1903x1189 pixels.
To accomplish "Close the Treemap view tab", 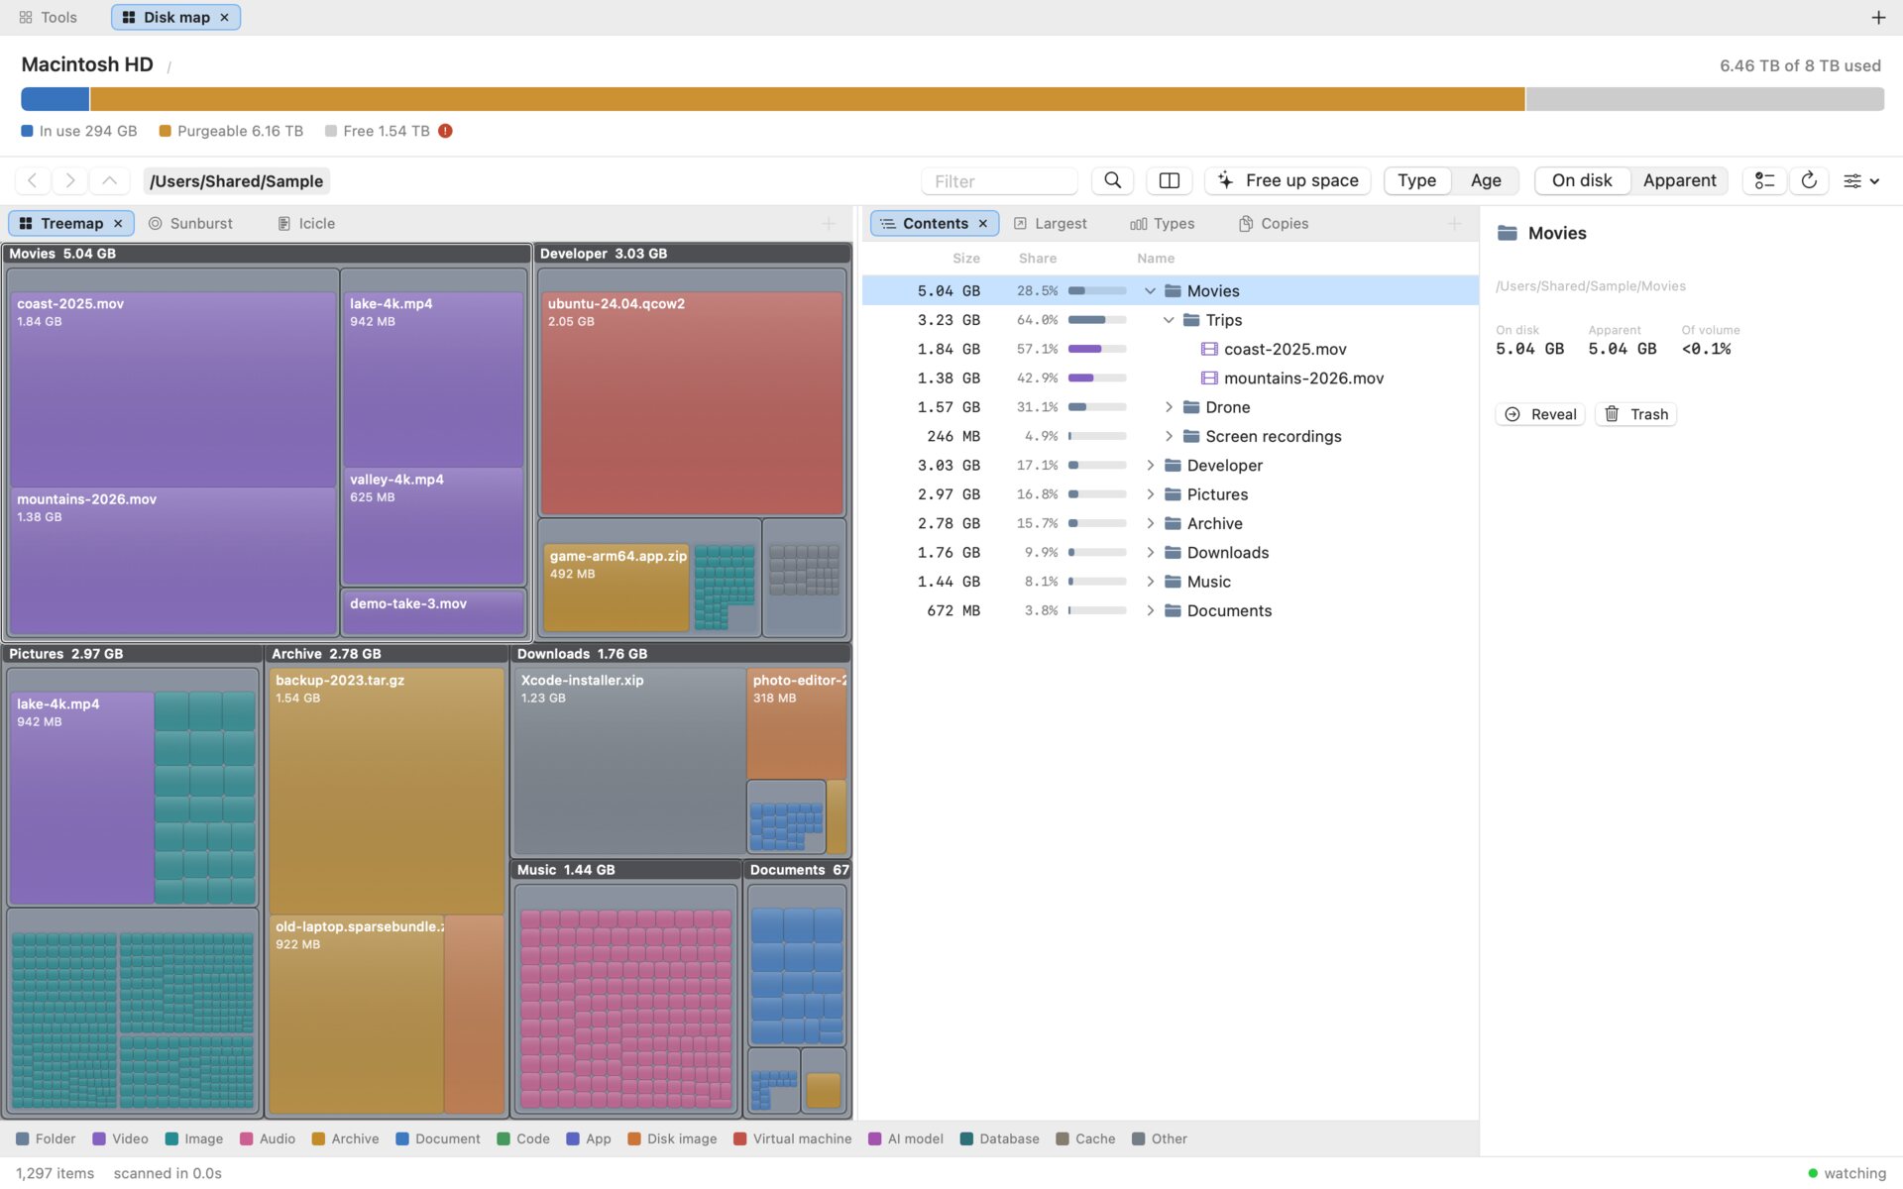I will tap(118, 223).
